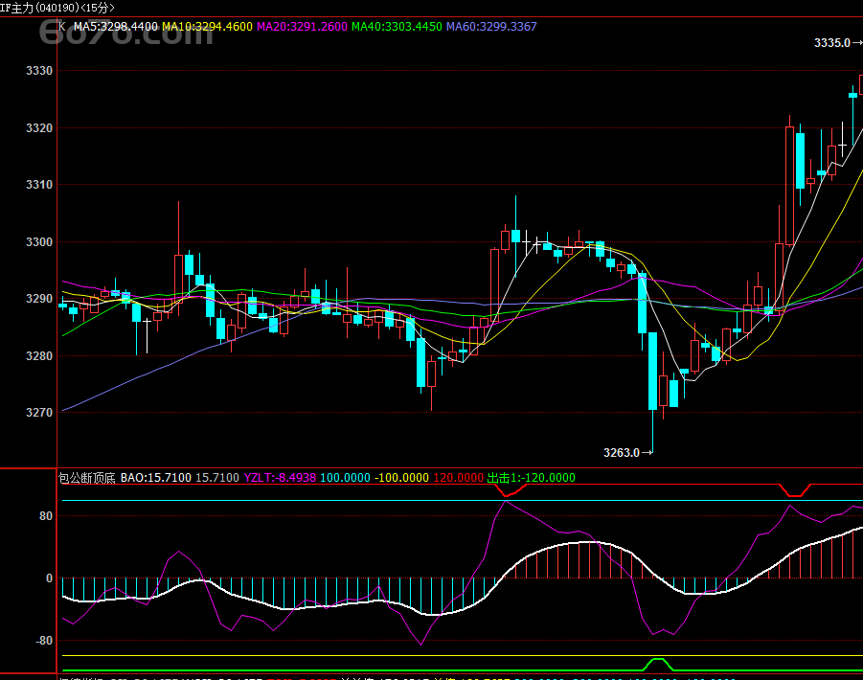The height and width of the screenshot is (680, 863).
Task: Click the white cross doji candle near 3317
Action: point(842,145)
